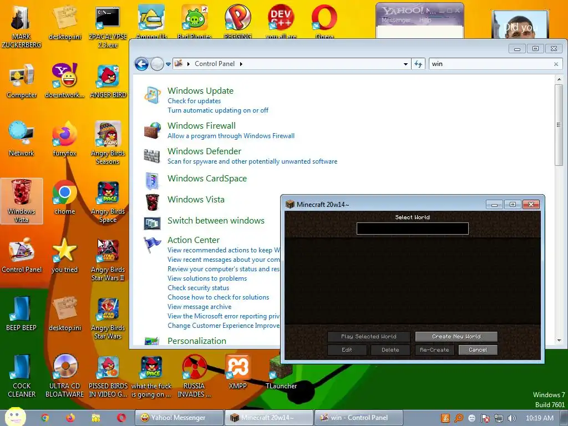
Task: Select the Angry Birds Space desktop icon
Action: tap(108, 202)
